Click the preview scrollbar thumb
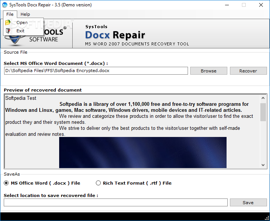 (x=263, y=112)
